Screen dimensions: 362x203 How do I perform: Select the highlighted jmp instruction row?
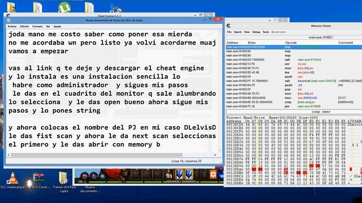(x=294, y=47)
